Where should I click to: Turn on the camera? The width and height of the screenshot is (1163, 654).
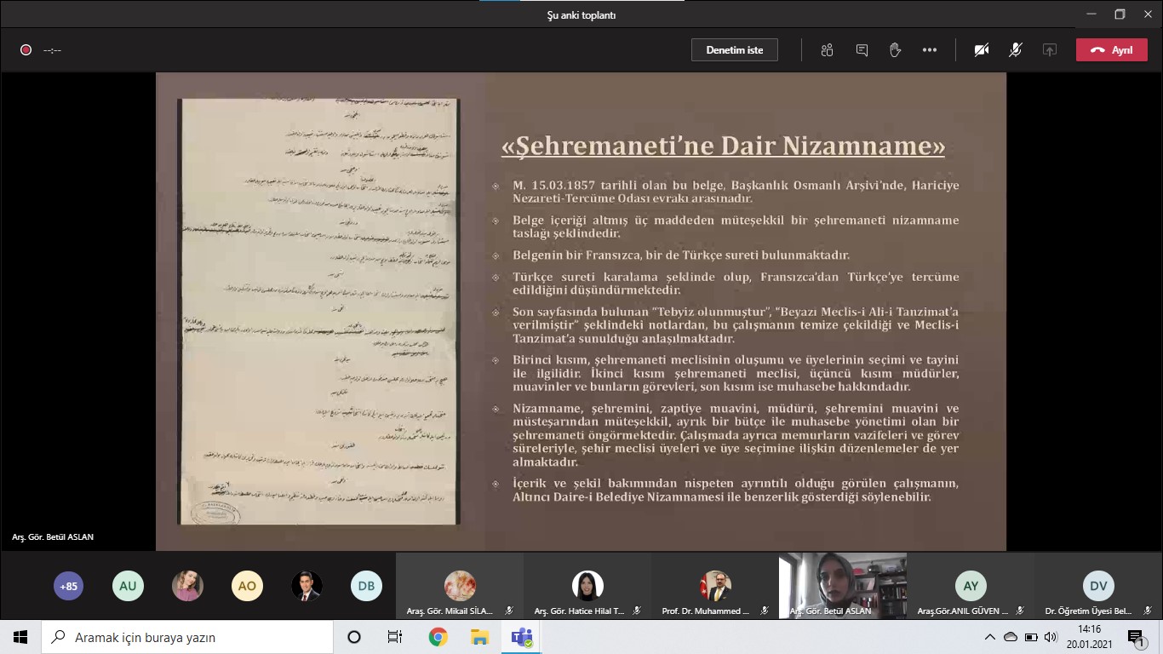[982, 50]
